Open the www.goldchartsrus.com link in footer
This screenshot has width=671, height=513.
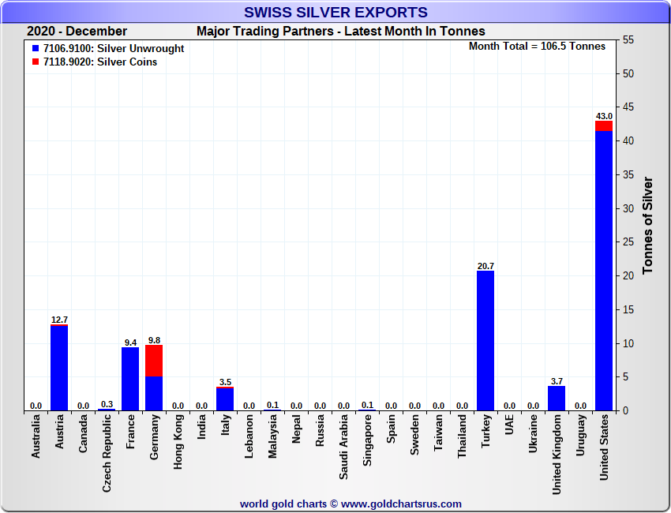point(401,504)
